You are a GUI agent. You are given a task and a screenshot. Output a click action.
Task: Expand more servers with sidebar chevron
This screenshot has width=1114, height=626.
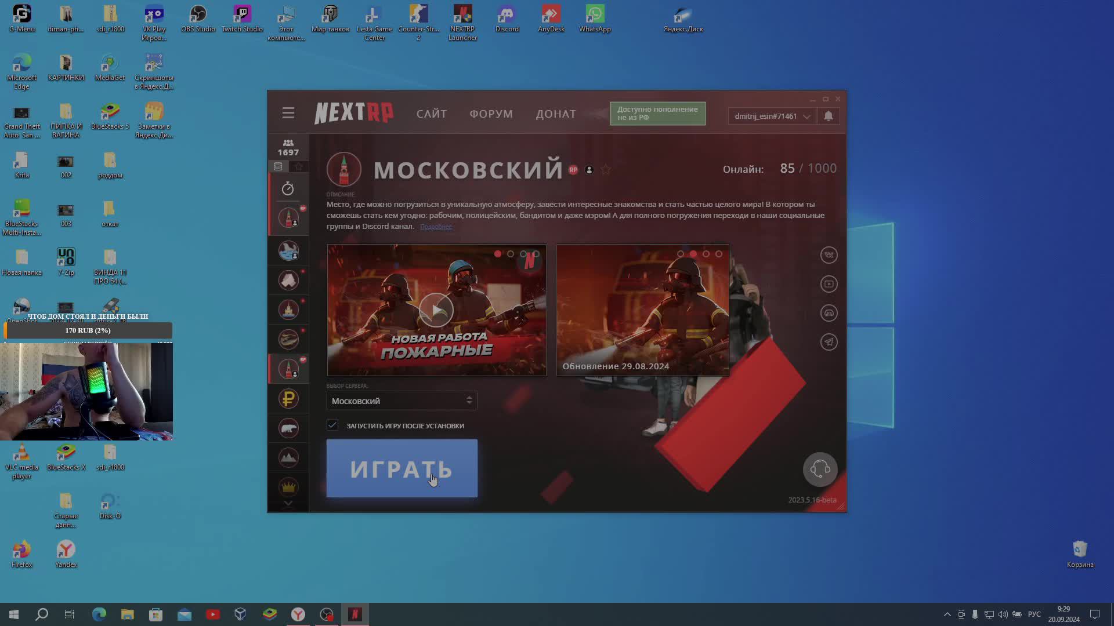pos(288,504)
